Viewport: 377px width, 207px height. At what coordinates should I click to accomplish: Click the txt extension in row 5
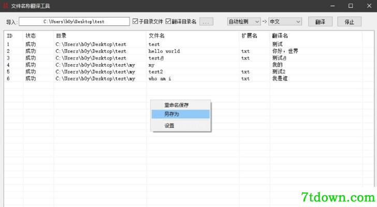coord(245,72)
